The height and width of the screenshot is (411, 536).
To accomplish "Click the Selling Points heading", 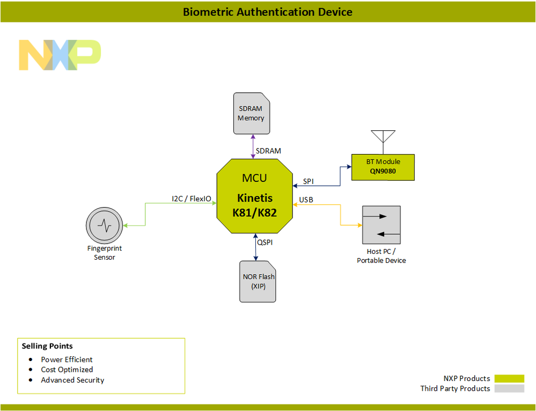I will (x=47, y=346).
